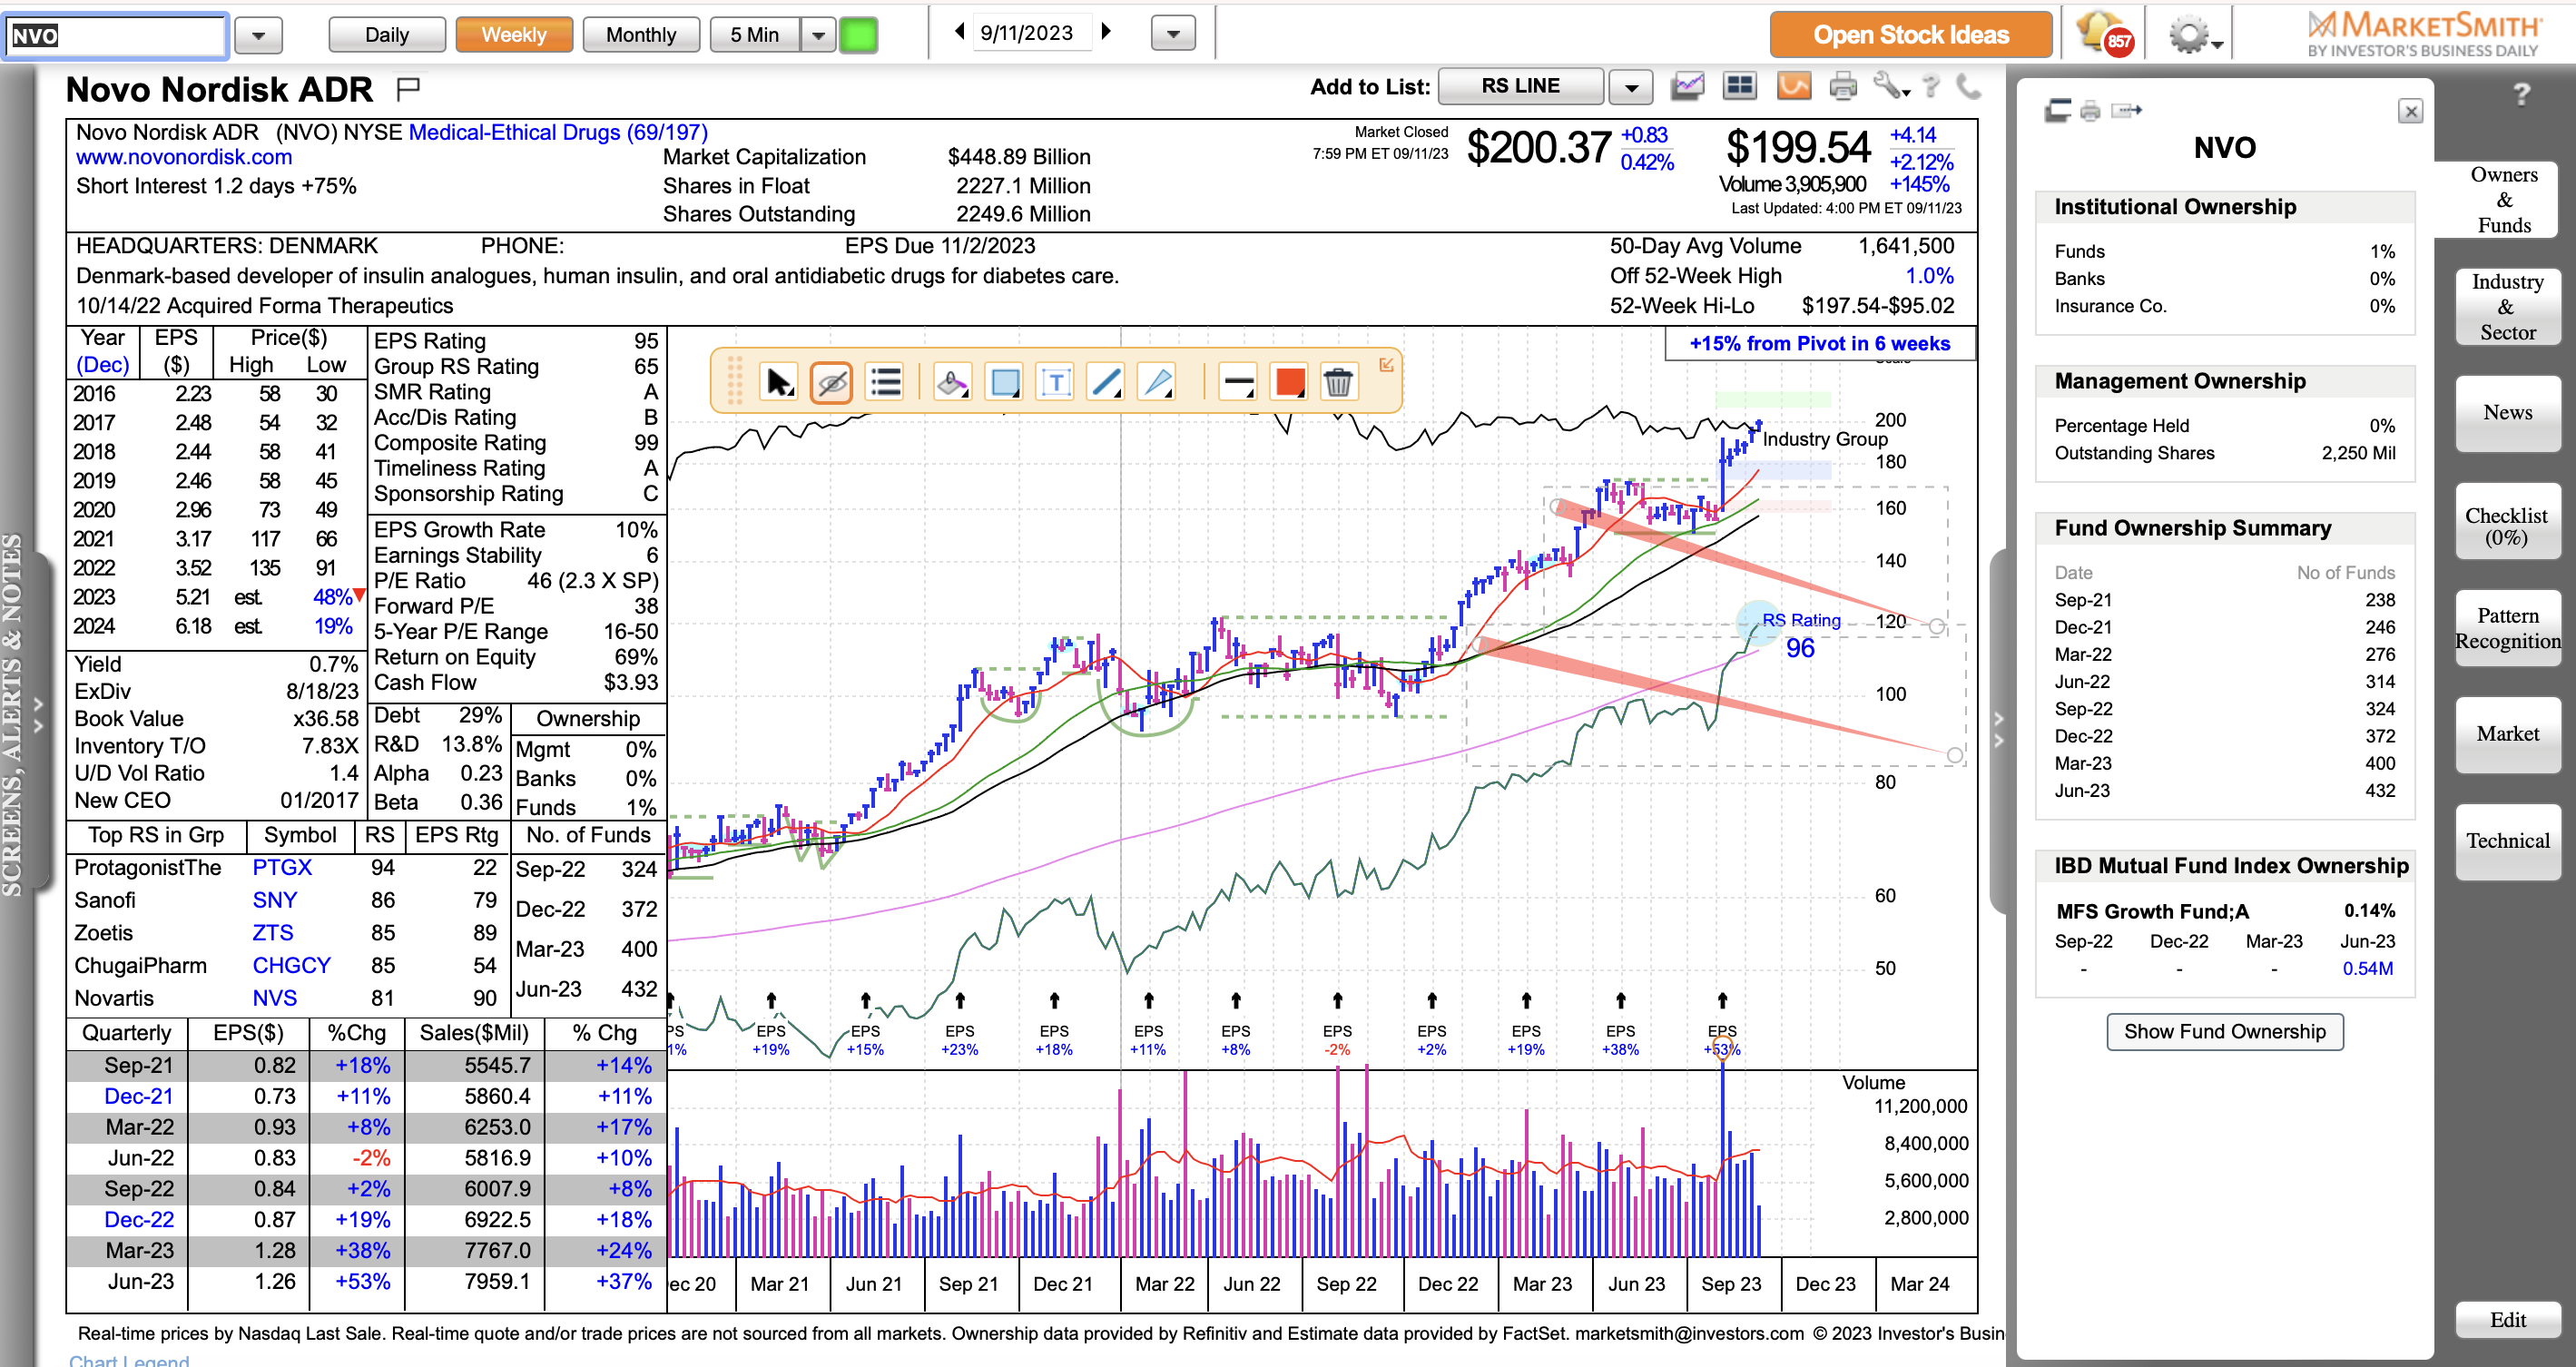Select the pointer tool in drawing toolbar
2576x1367 pixels.
point(778,382)
